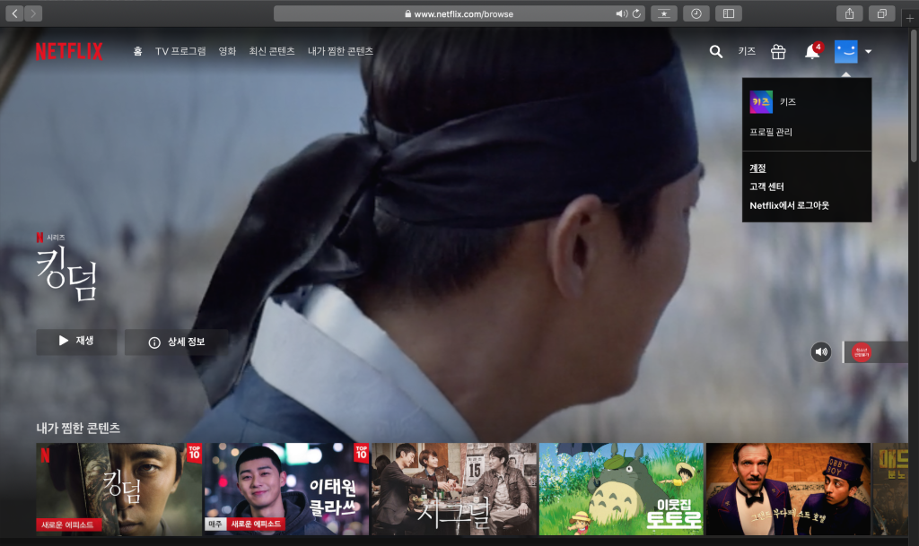Viewport: 919px width, 546px height.
Task: Open a new tab with plus button
Action: coord(910,18)
